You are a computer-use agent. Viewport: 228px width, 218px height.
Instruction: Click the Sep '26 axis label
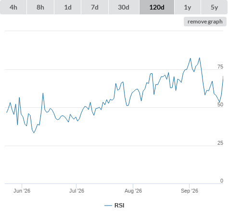click(190, 191)
